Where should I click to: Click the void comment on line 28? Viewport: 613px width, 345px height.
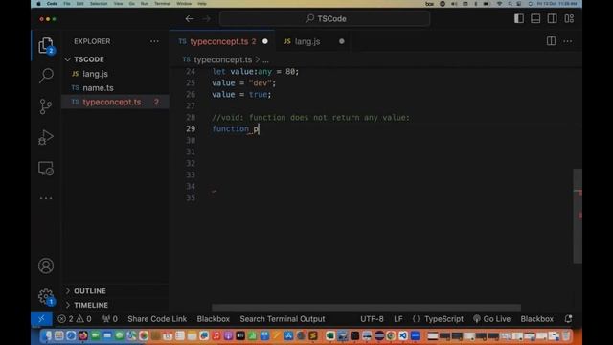point(310,117)
